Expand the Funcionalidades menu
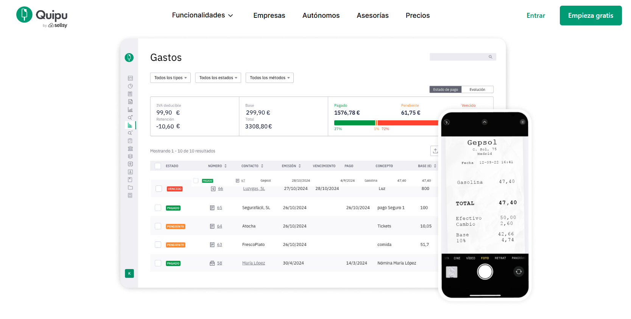This screenshot has width=631, height=319. pos(203,15)
